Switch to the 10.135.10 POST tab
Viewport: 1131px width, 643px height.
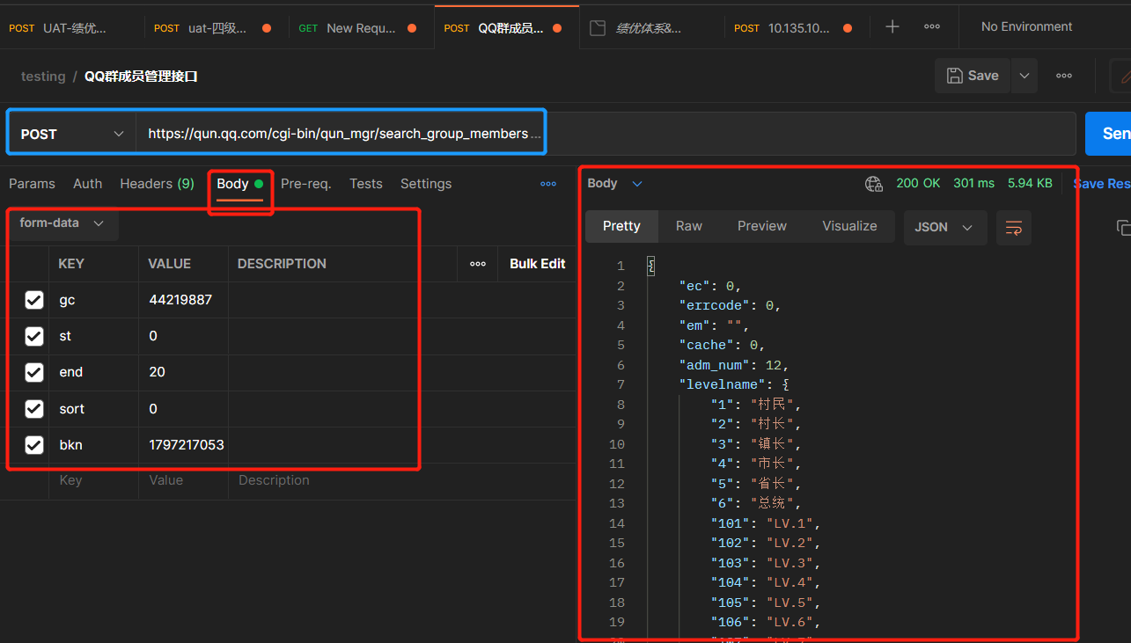[x=797, y=28]
